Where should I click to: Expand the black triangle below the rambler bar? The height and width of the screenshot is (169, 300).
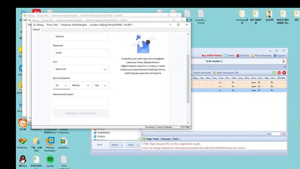click(285, 67)
